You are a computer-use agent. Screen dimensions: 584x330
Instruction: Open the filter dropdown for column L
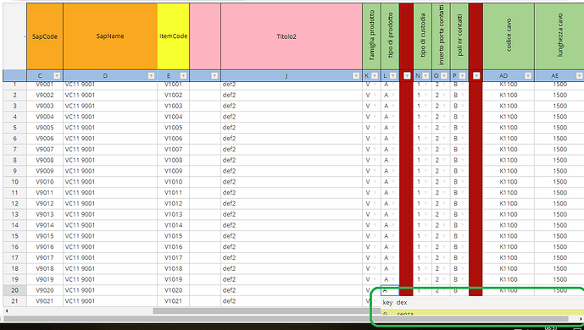[393, 76]
